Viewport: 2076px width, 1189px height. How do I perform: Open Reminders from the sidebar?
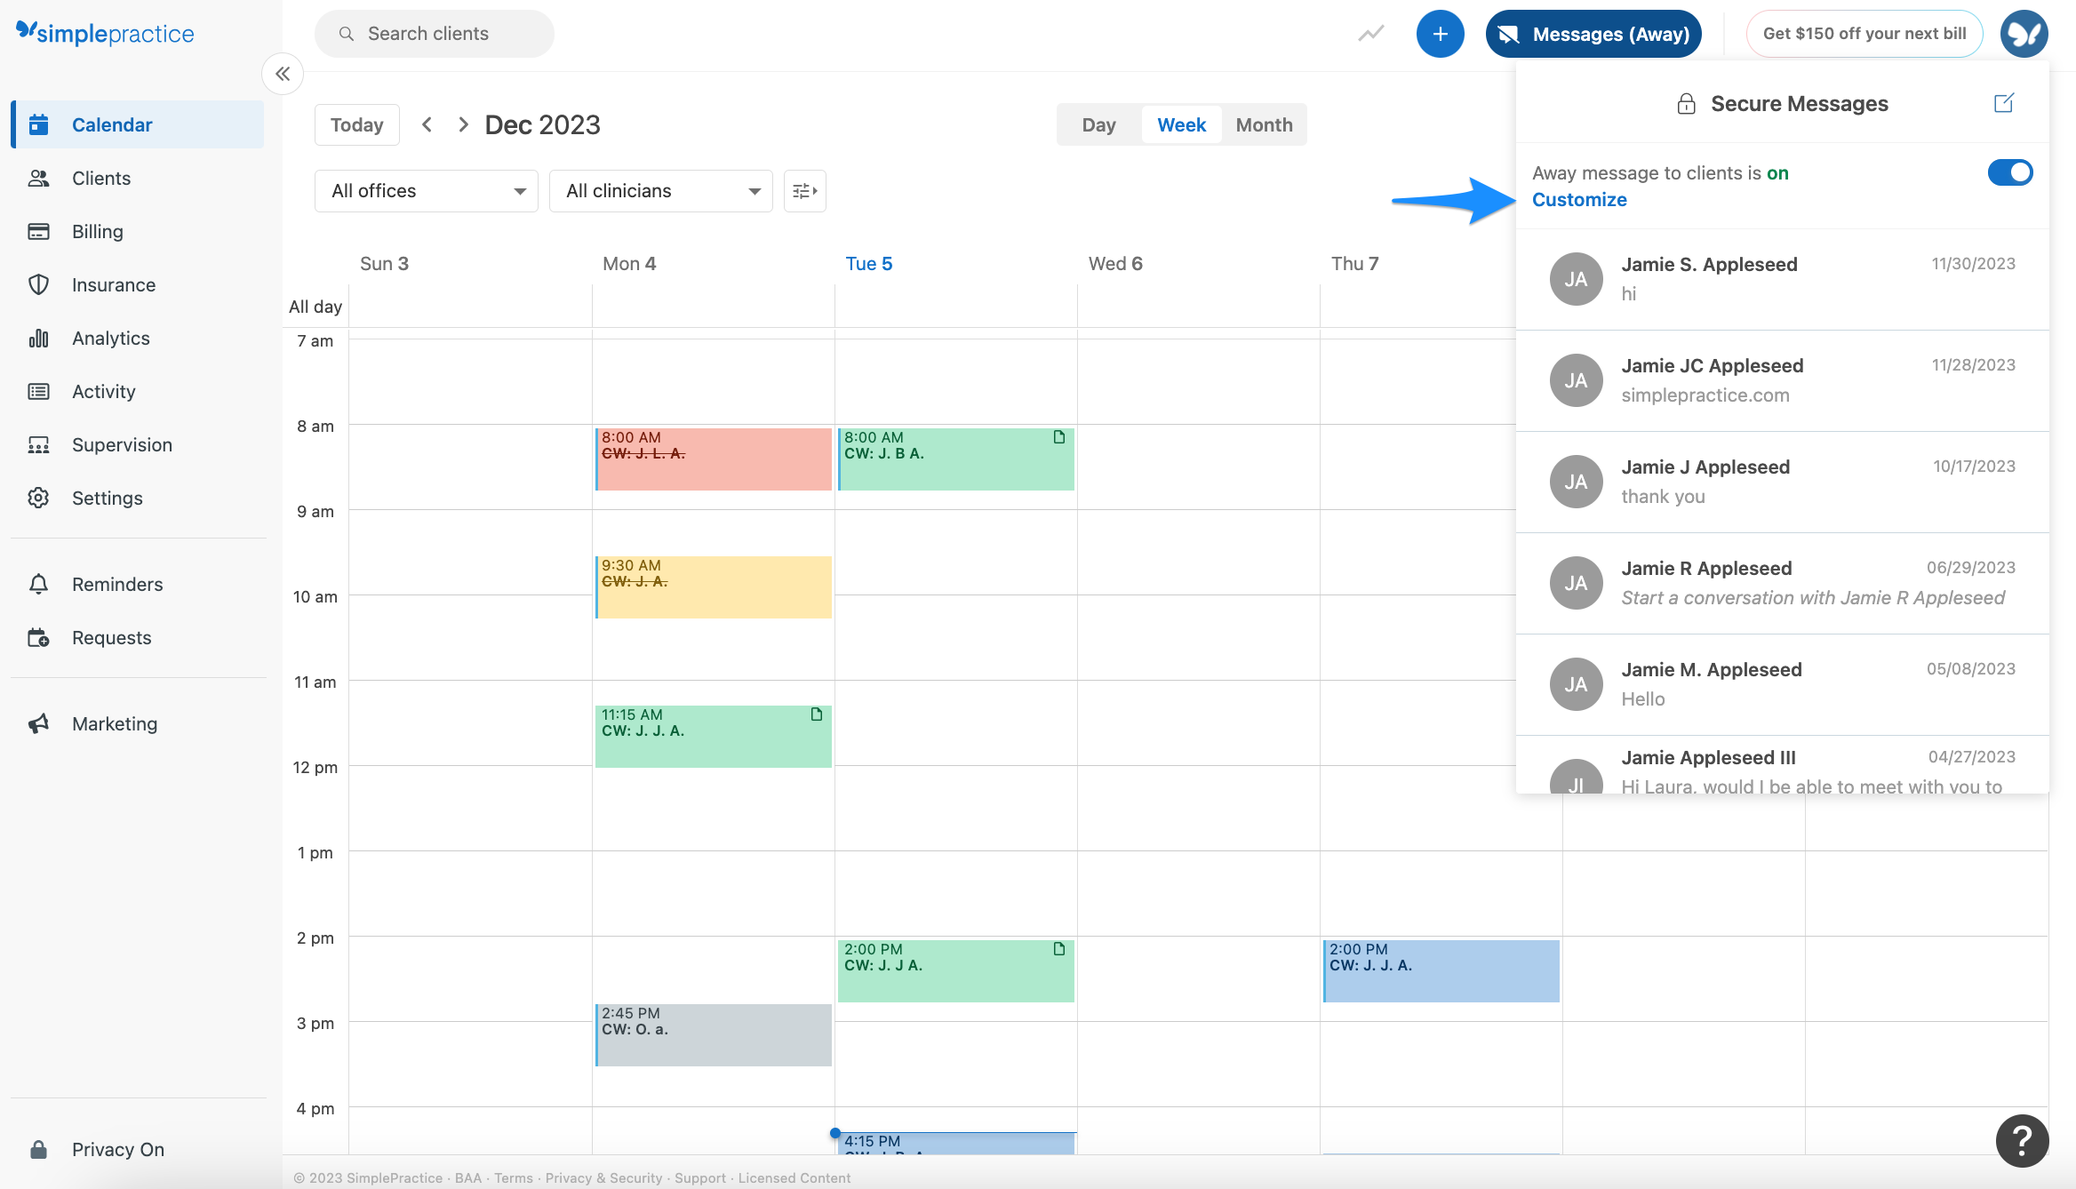pos(138,584)
